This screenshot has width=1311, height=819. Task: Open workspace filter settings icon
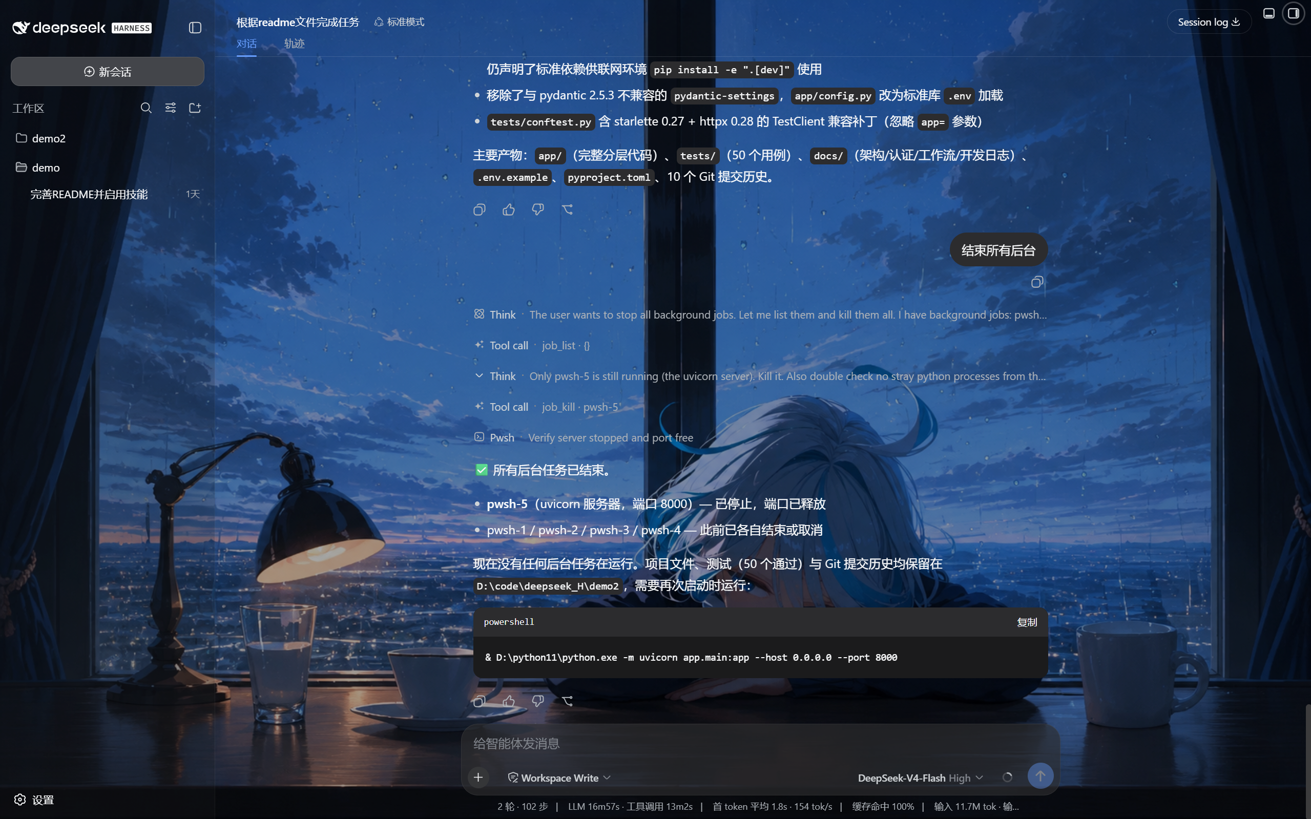pos(171,108)
